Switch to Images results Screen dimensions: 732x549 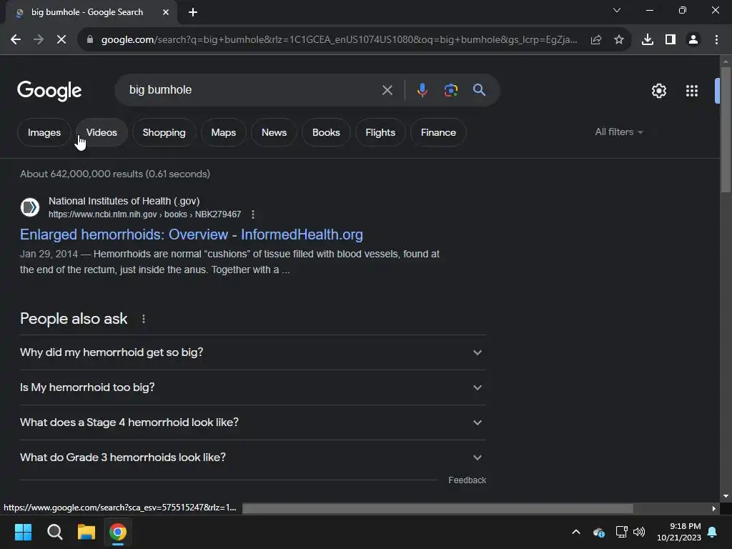[44, 132]
